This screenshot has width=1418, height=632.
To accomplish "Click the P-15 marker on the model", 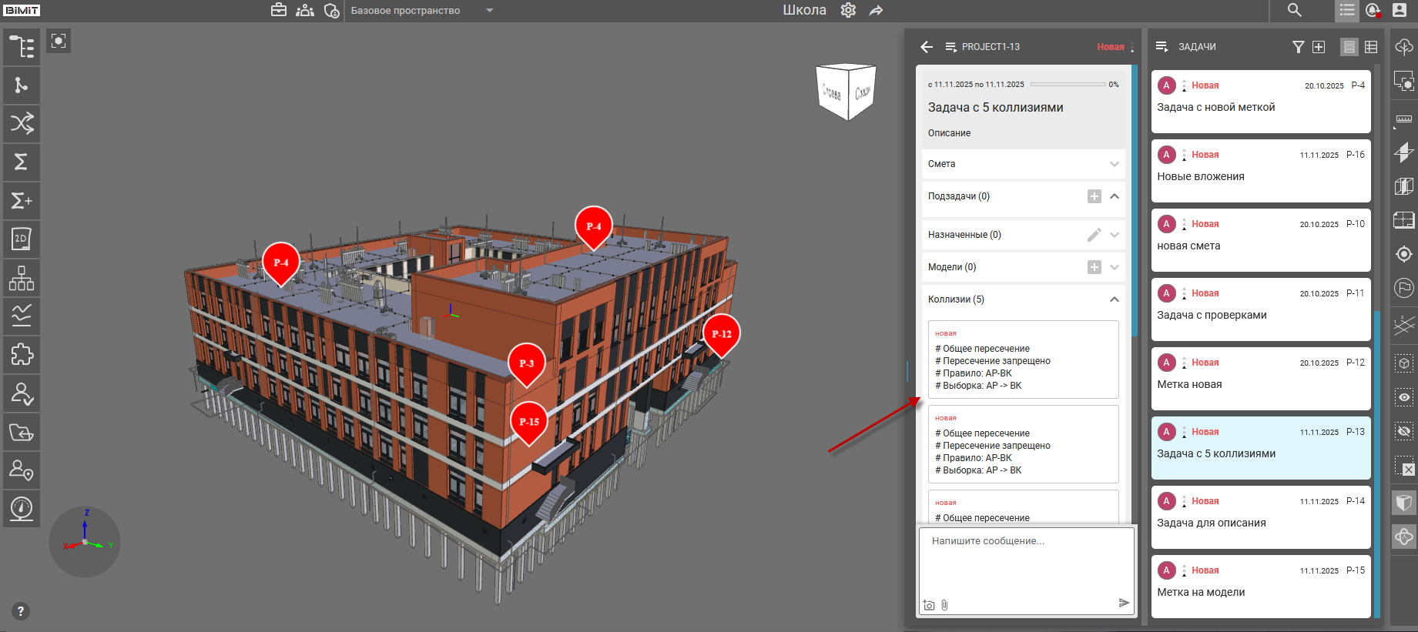I will (529, 422).
